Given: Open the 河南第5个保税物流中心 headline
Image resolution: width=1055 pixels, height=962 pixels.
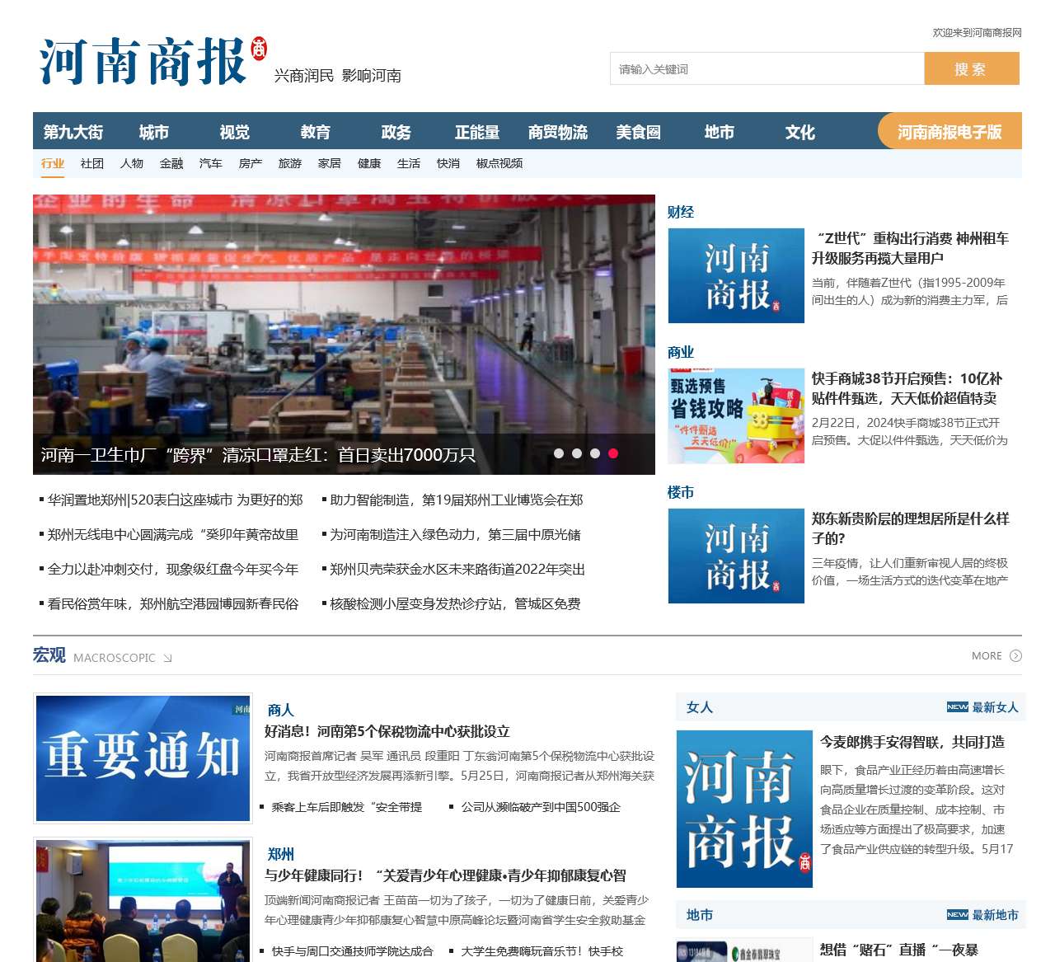Looking at the screenshot, I should pos(387,731).
